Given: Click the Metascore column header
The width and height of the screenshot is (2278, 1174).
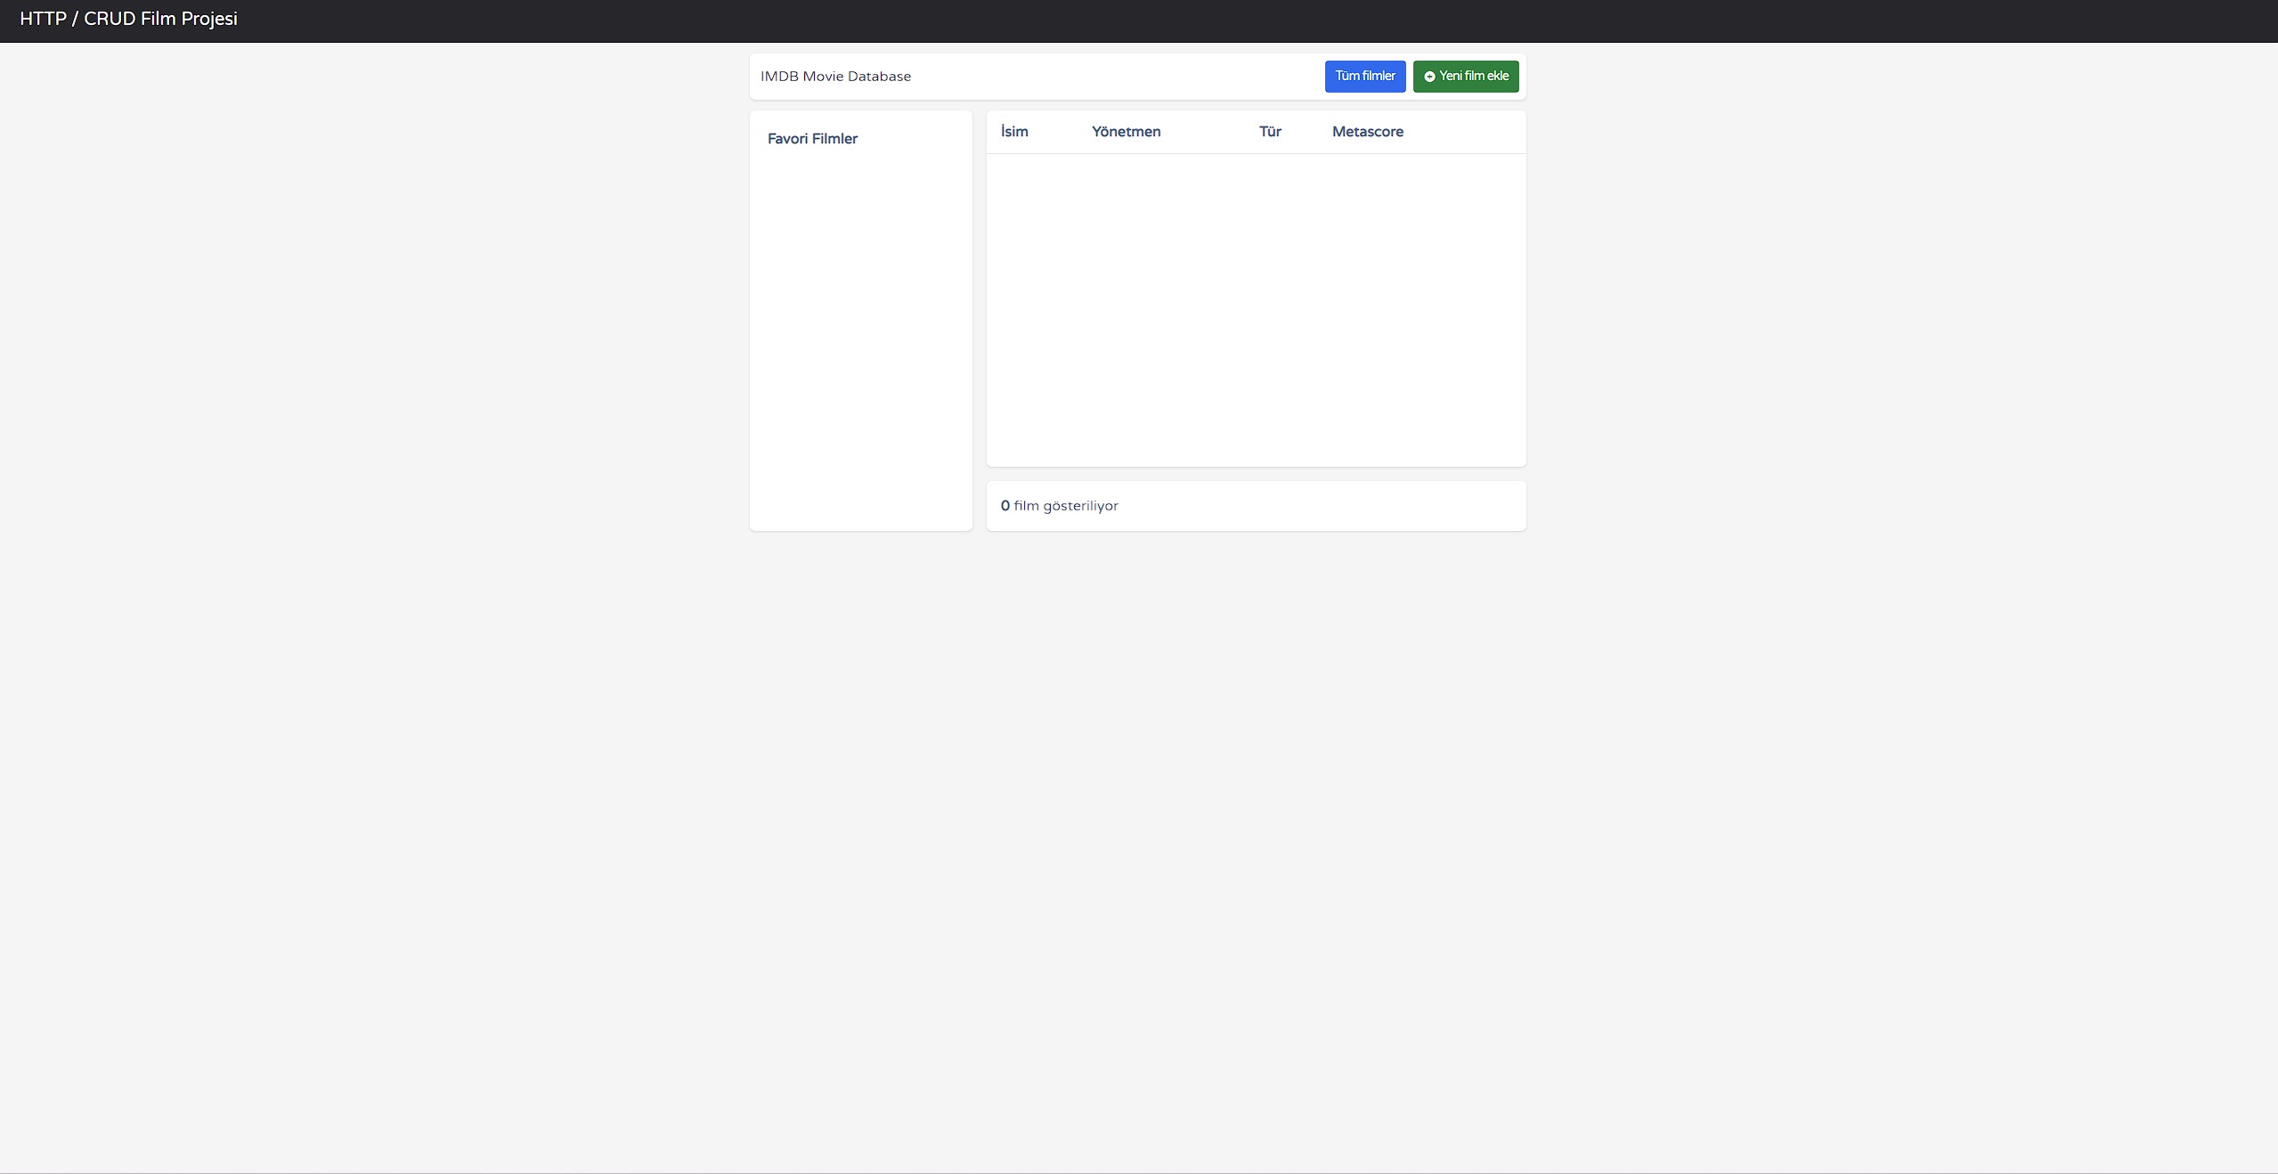Looking at the screenshot, I should (1367, 132).
